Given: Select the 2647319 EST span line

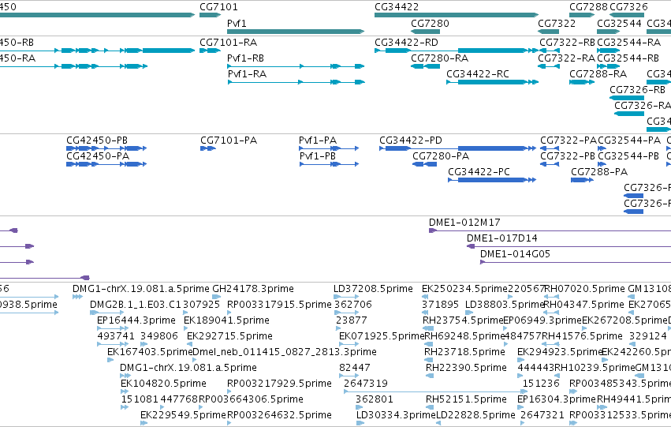Looking at the screenshot, I should (x=435, y=391).
